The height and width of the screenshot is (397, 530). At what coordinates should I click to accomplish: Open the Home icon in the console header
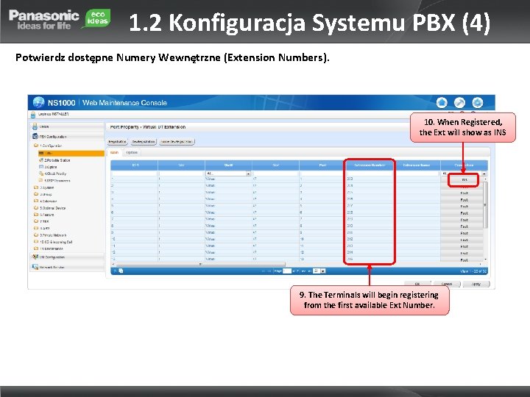[442, 103]
